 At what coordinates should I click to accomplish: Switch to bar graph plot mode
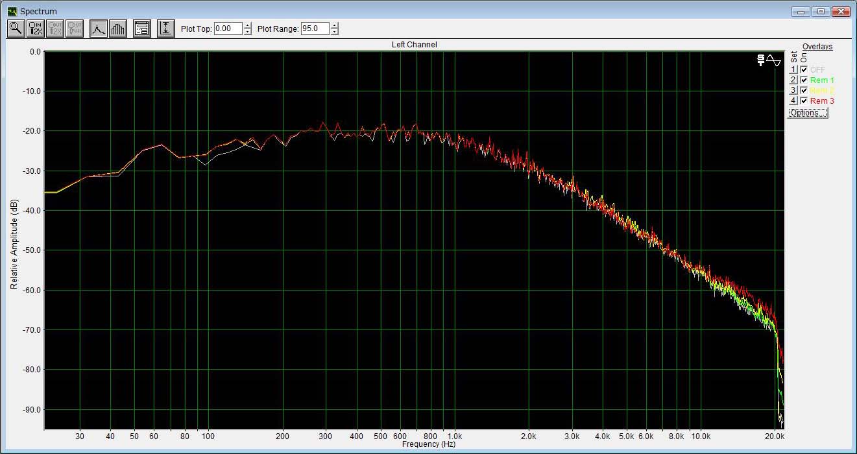pyautogui.click(x=117, y=29)
